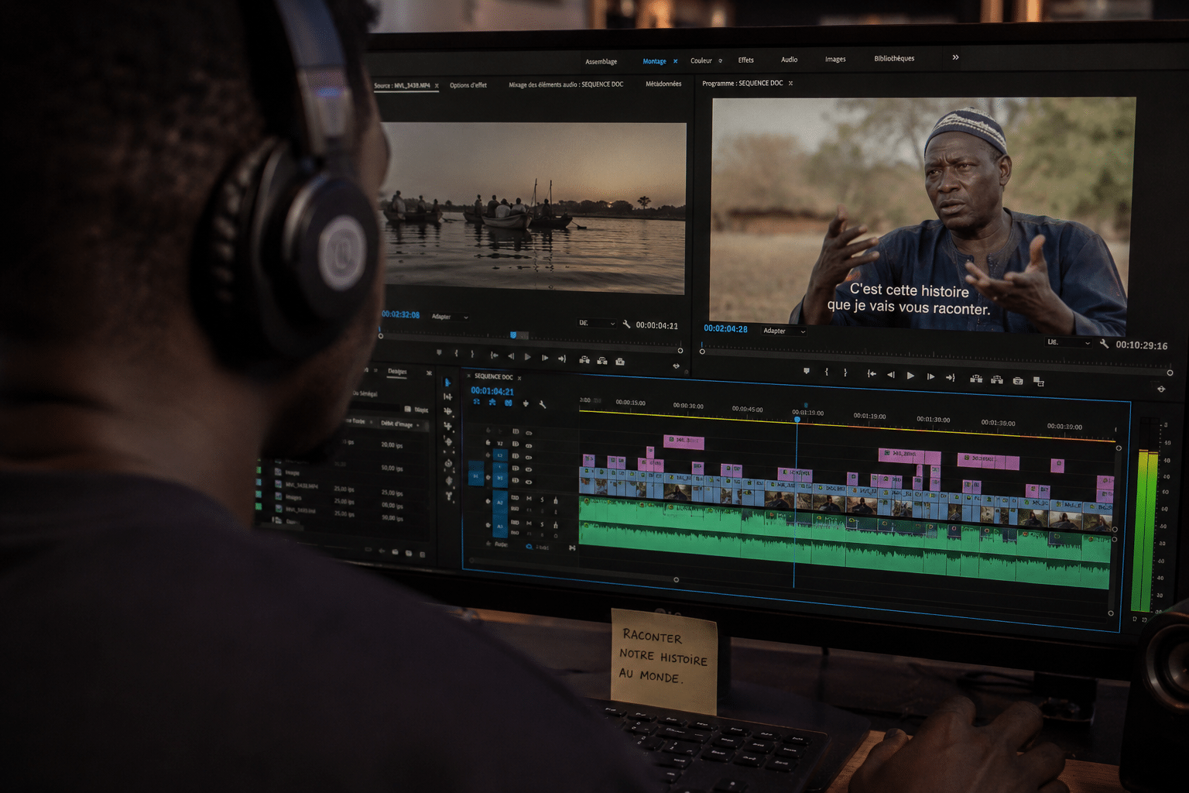Open Adapter zoom dropdown in Source monitor
This screenshot has width=1189, height=793.
click(450, 317)
